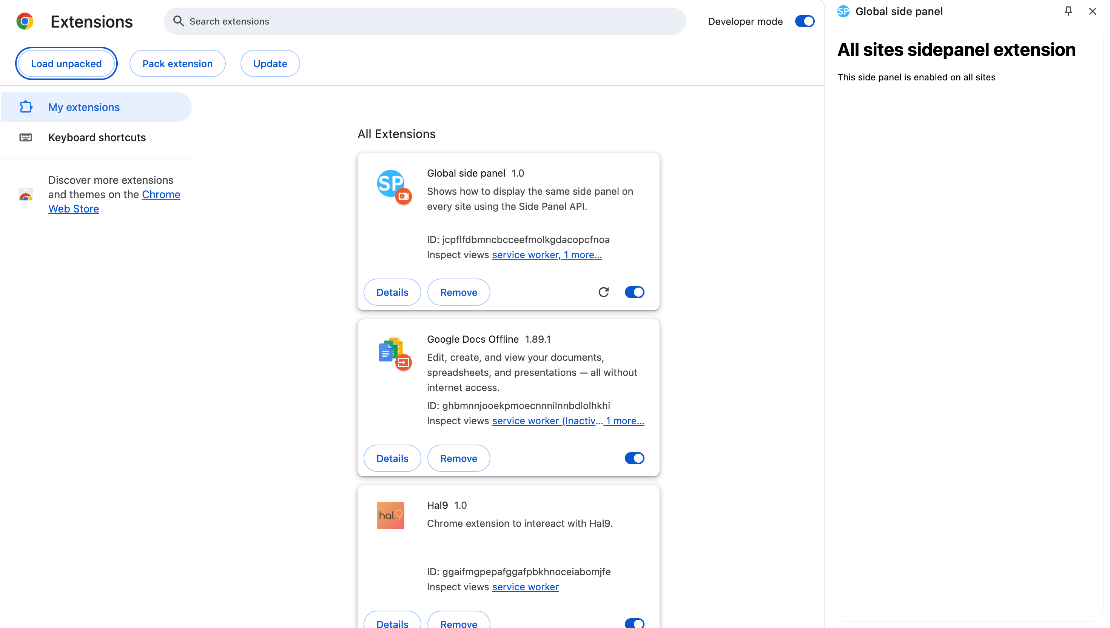Click the reload icon for Global side panel
The height and width of the screenshot is (628, 1110).
604,292
